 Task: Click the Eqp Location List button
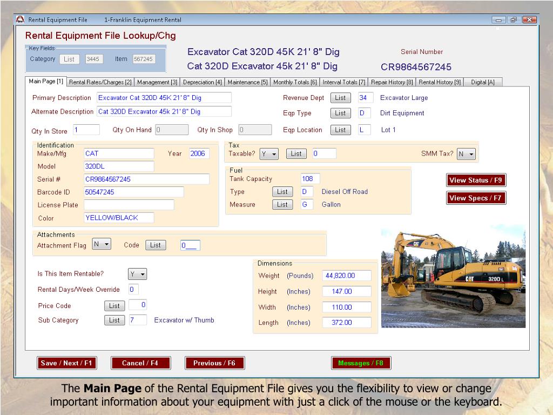[340, 130]
